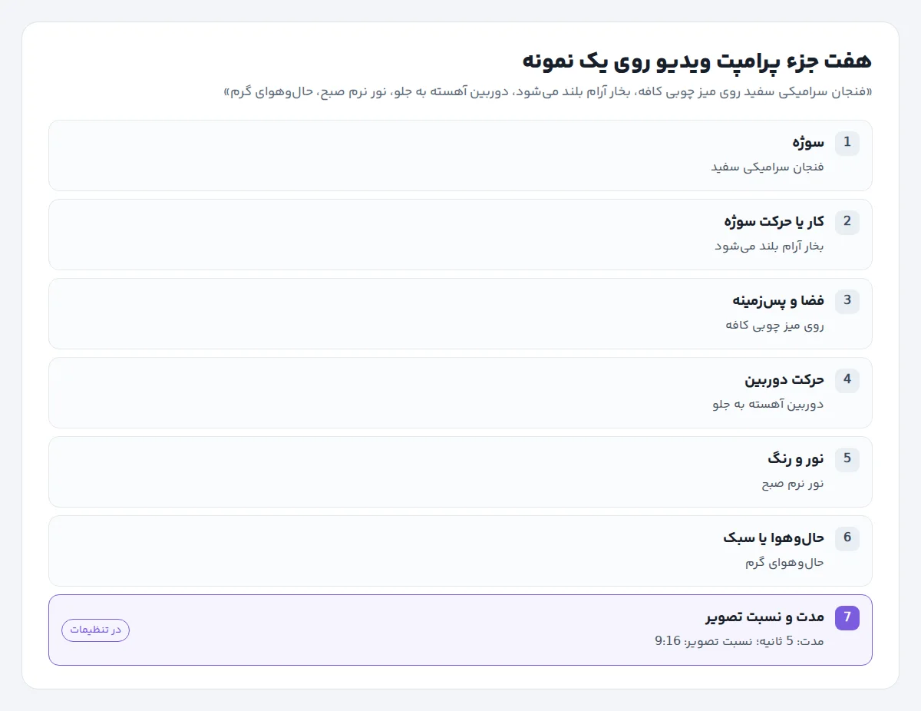Click the card title "سوژه"
This screenshot has height=711, width=921.
(x=808, y=143)
